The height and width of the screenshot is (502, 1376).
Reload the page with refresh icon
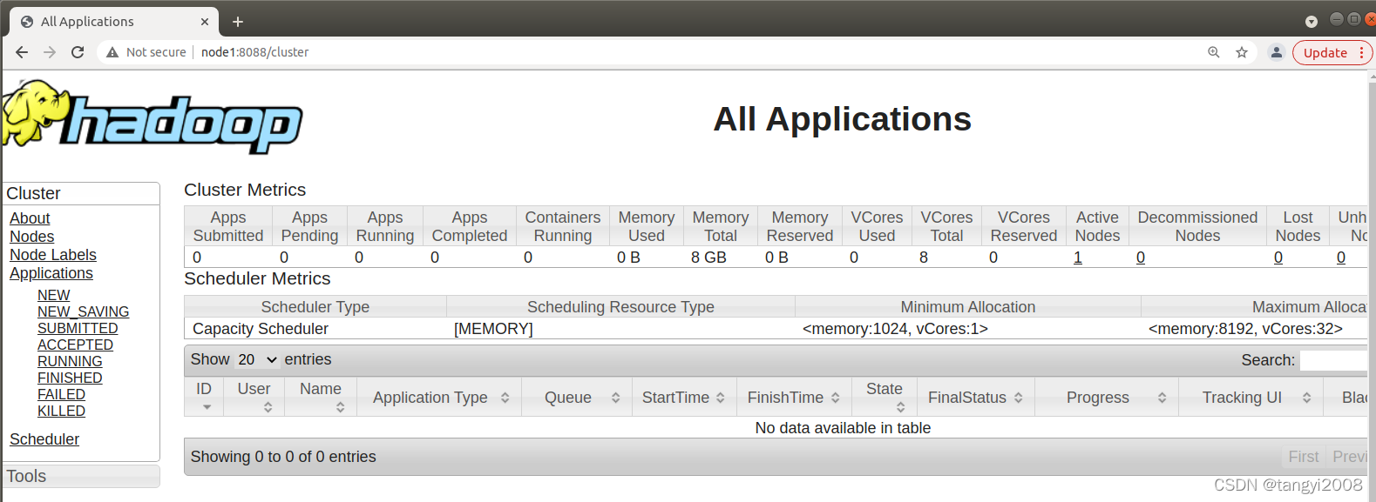78,52
